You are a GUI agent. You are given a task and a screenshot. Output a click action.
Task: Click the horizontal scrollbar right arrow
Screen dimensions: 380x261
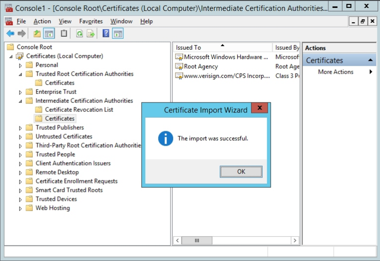[295, 241]
